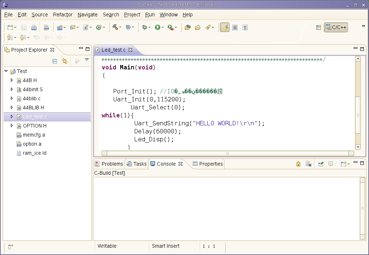Toggle Show Whitespace Characters
The image size is (369, 255).
pos(245,28)
